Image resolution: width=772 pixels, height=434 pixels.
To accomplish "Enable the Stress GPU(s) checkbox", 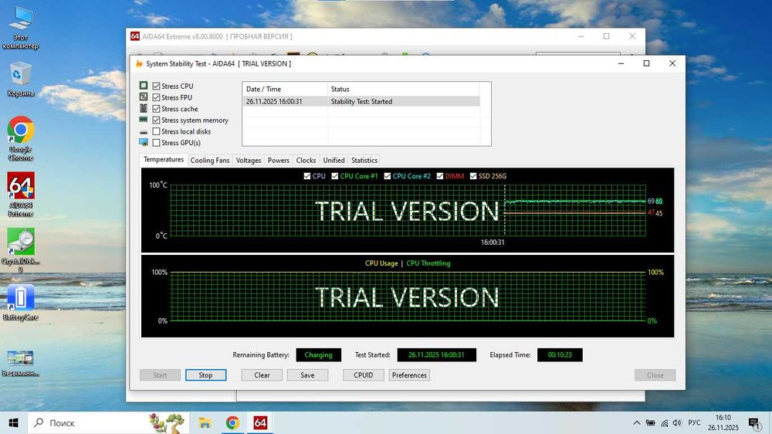I will 156,143.
